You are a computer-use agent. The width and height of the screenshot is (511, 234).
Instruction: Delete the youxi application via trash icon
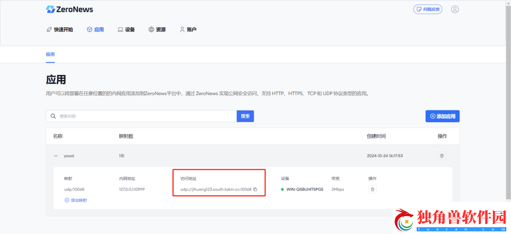(442, 156)
